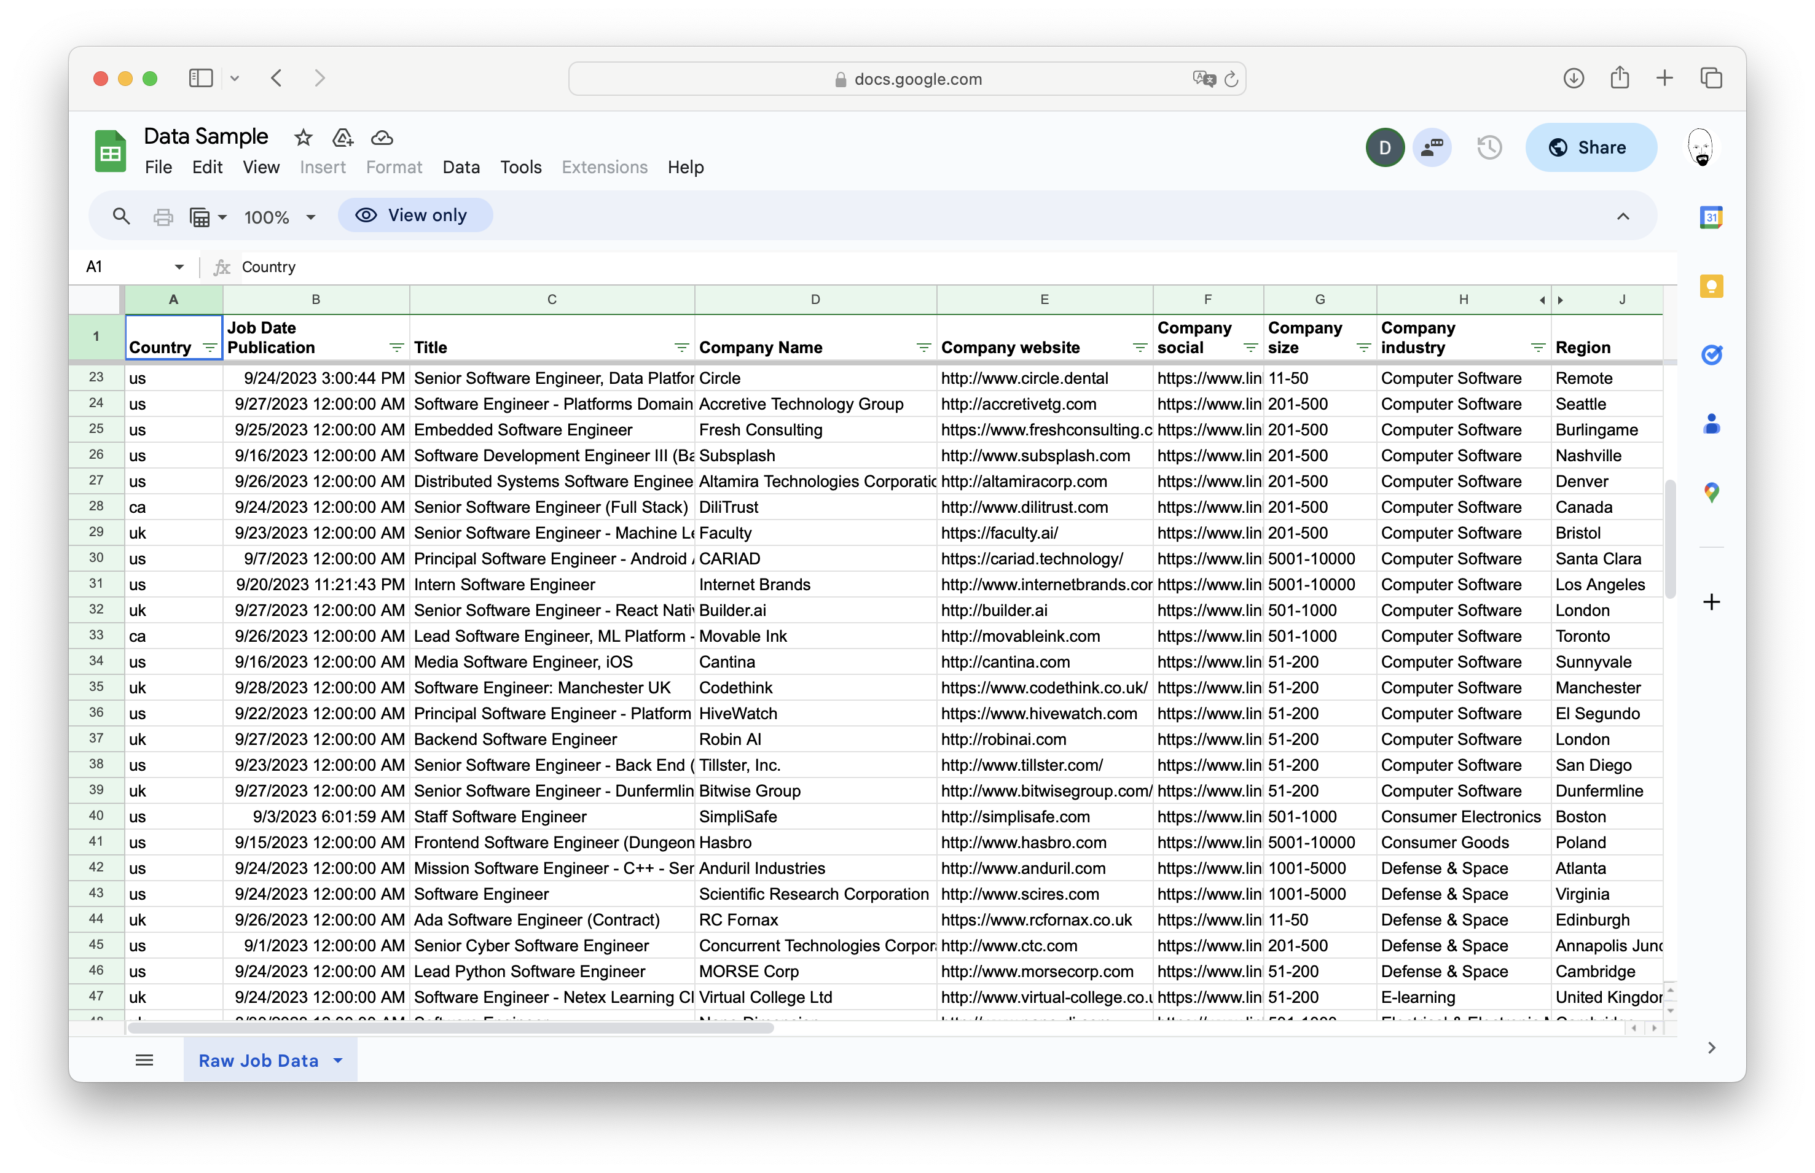
Task: Click the blue Share button
Action: (1590, 147)
